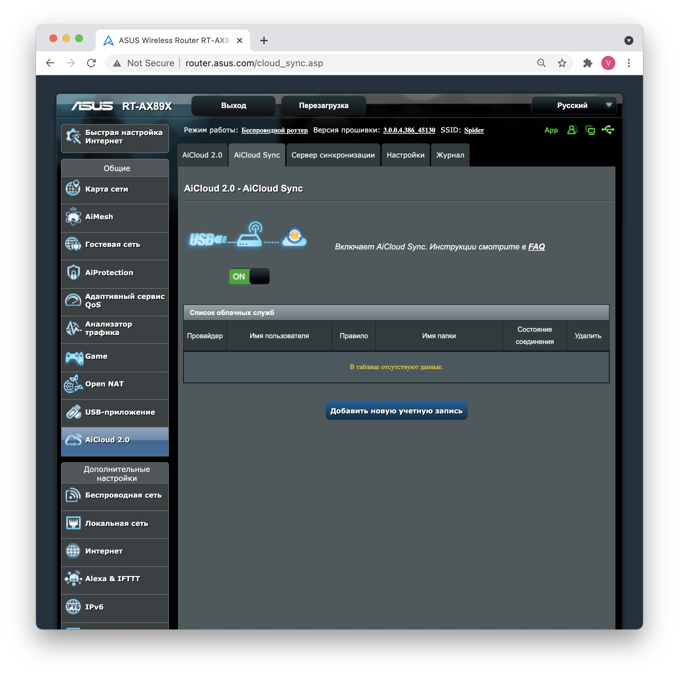
Task: Click the Перезагрузка reboot button
Action: coord(324,105)
